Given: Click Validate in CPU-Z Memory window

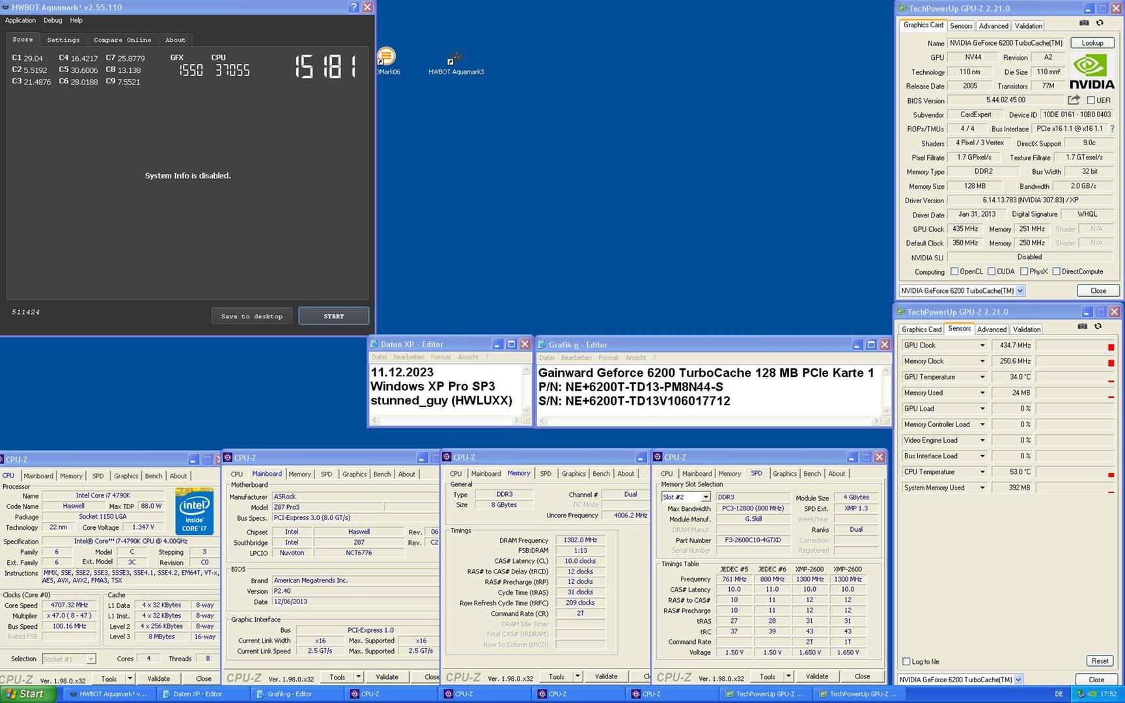Looking at the screenshot, I should 605,676.
